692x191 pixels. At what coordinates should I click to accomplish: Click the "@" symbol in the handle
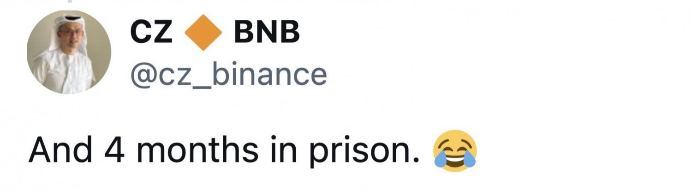tap(143, 75)
